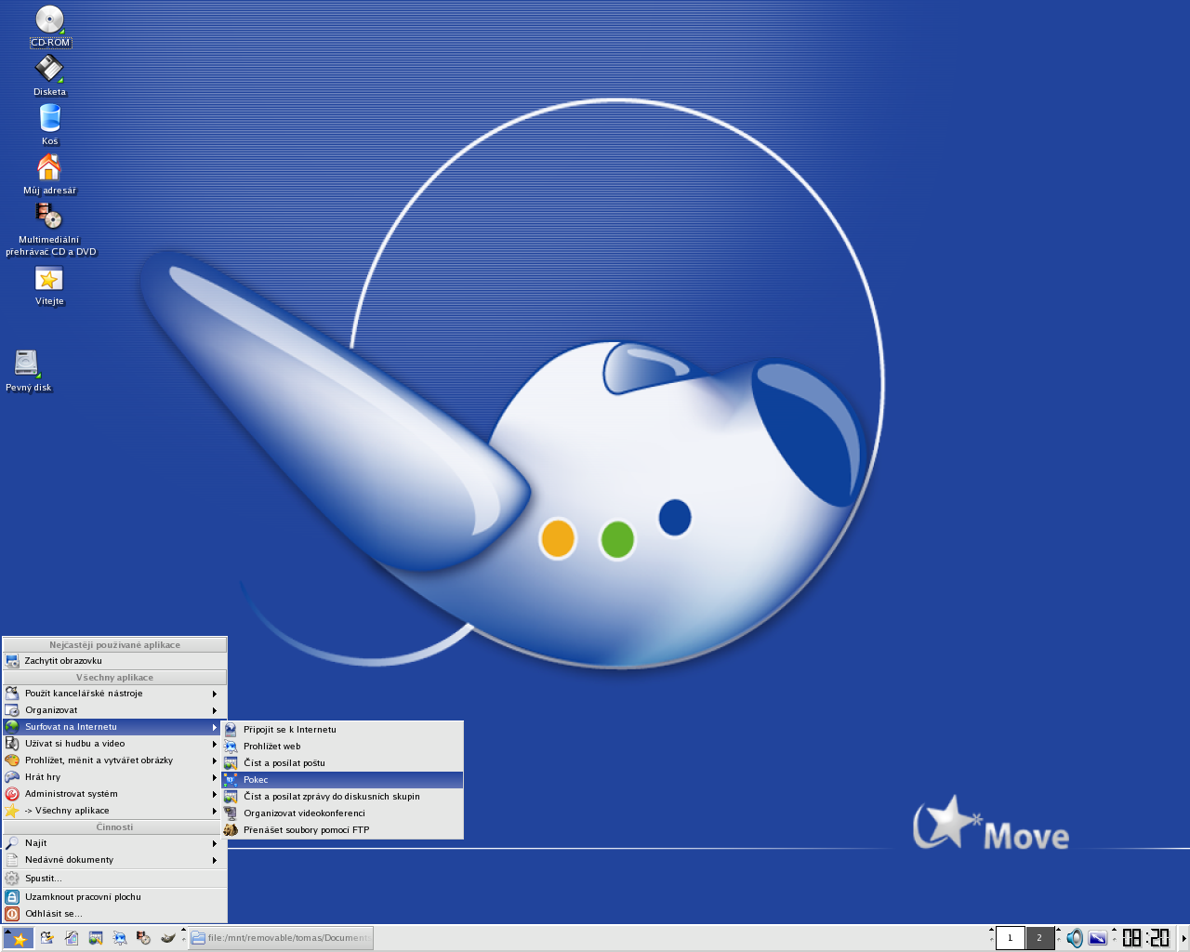1190x952 pixels.
Task: Click the applet handle left of clock
Action: (x=1115, y=938)
